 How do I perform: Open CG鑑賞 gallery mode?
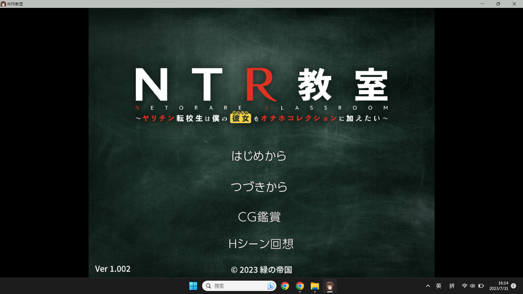pyautogui.click(x=259, y=216)
